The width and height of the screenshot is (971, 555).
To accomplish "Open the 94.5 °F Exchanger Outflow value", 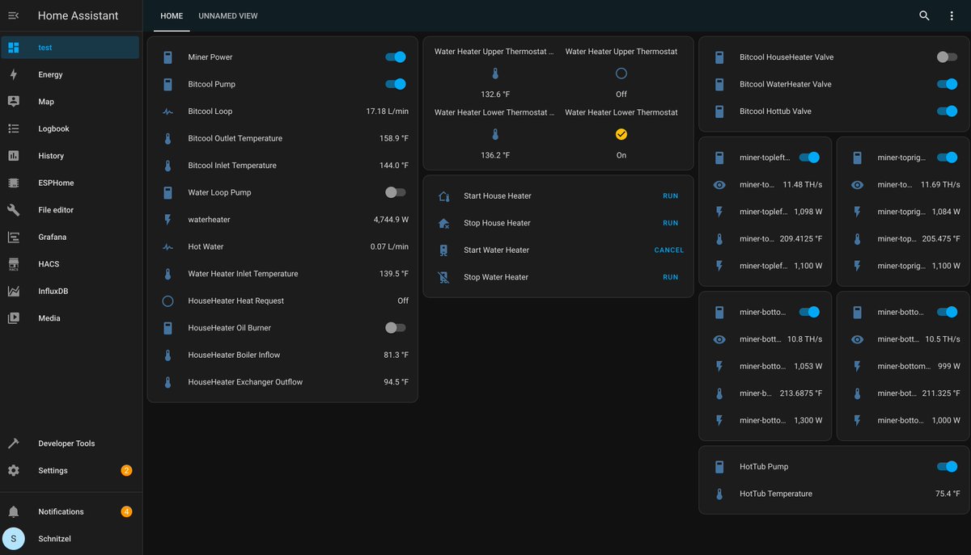I will (396, 382).
